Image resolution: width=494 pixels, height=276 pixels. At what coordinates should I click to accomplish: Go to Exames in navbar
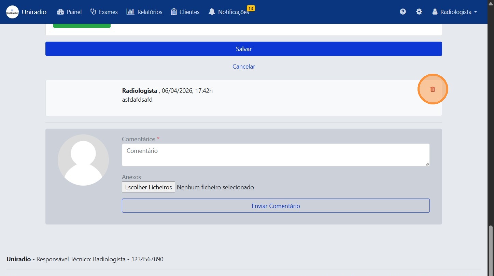[x=104, y=12]
